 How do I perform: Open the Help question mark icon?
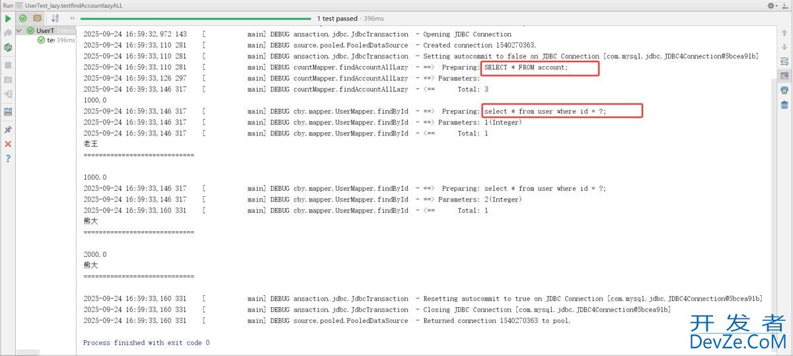(x=8, y=159)
